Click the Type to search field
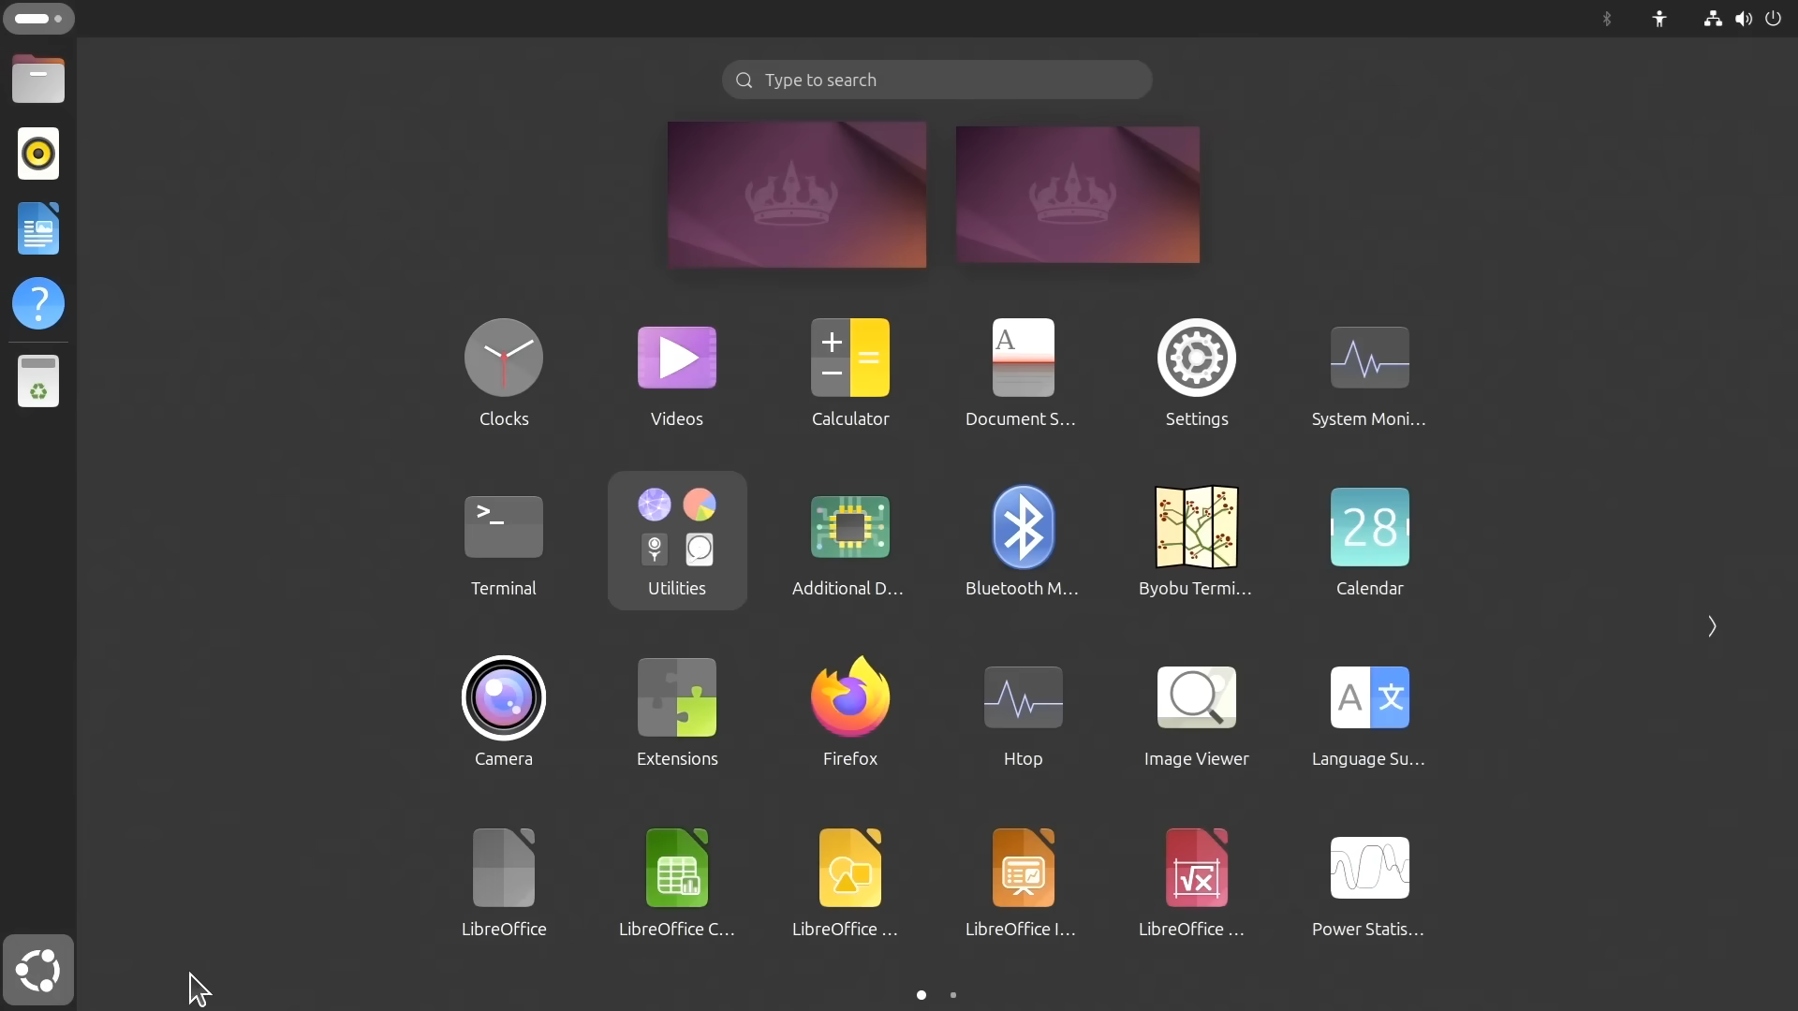The image size is (1798, 1011). pos(936,80)
